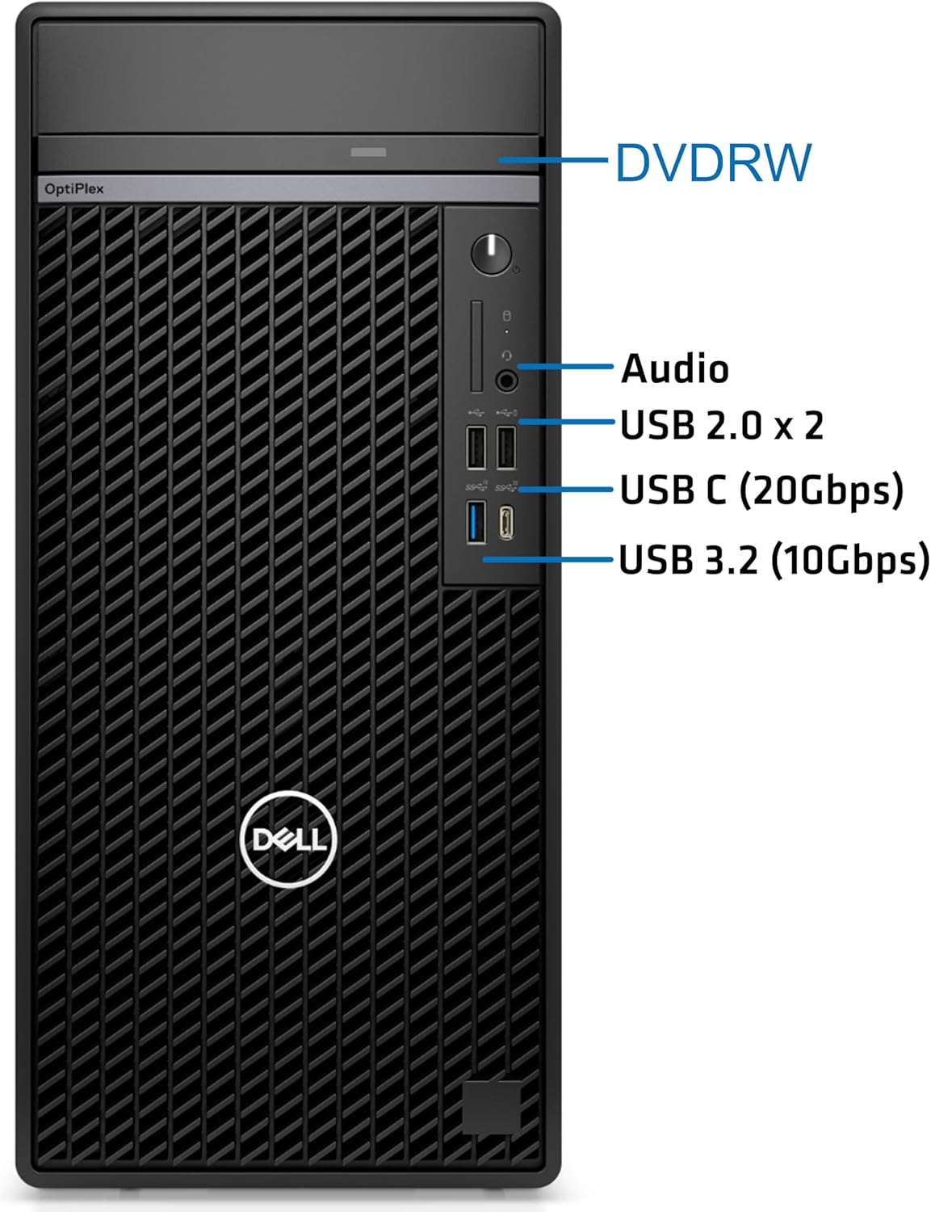Click the Audio label text
The height and width of the screenshot is (1212, 931).
(x=675, y=368)
